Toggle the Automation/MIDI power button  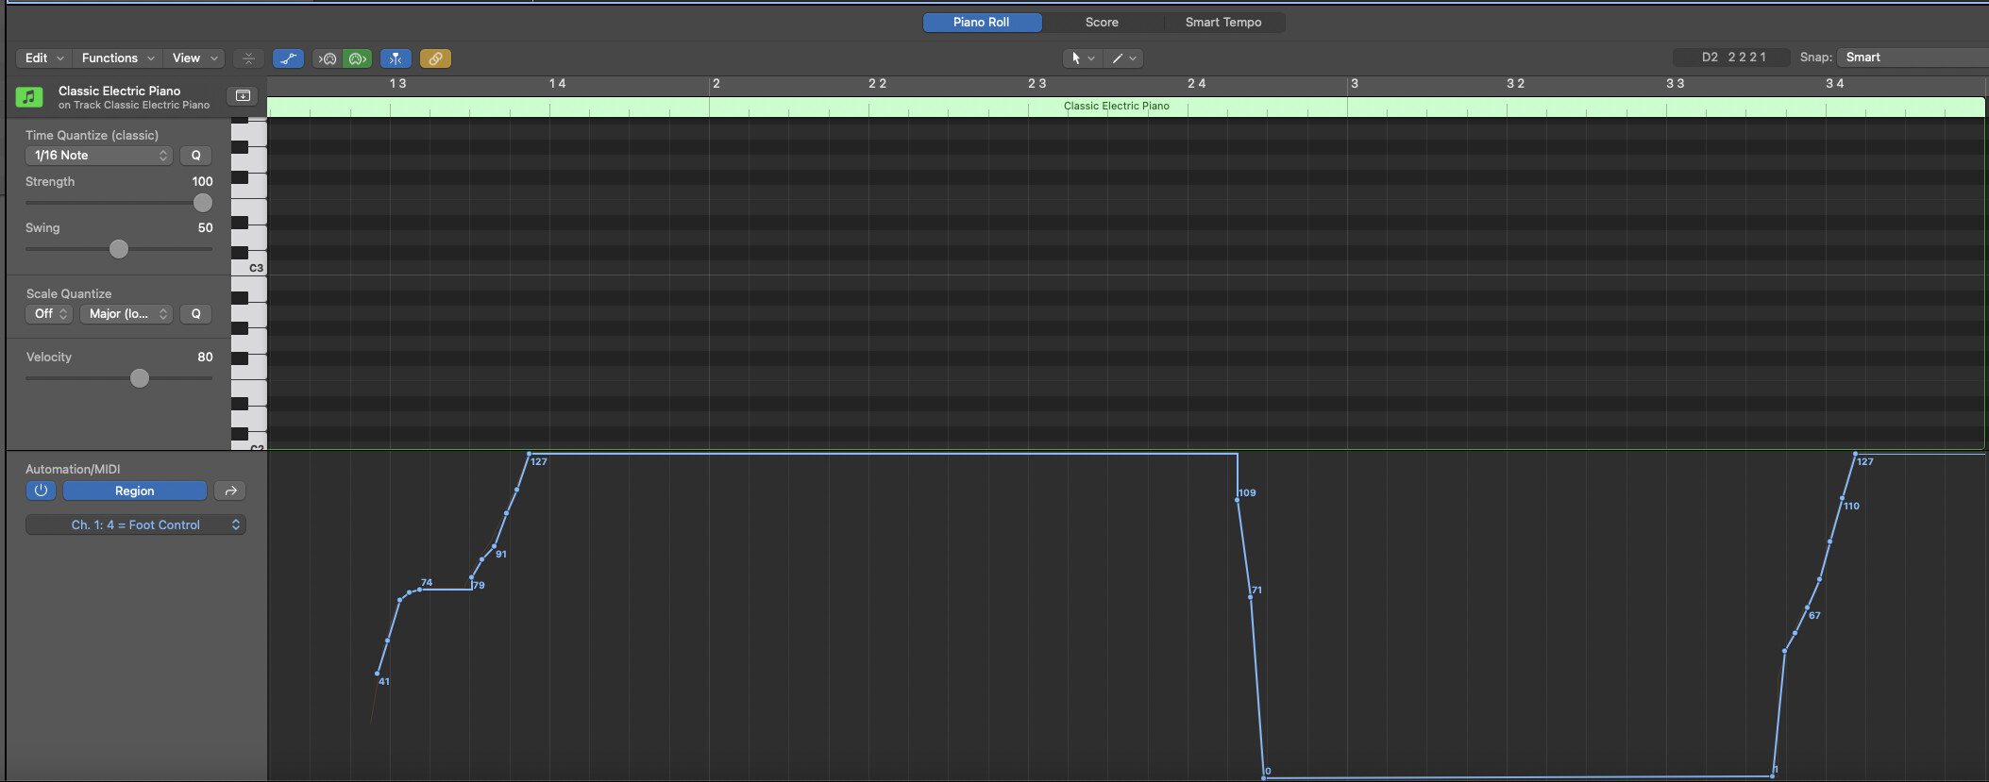click(x=41, y=491)
